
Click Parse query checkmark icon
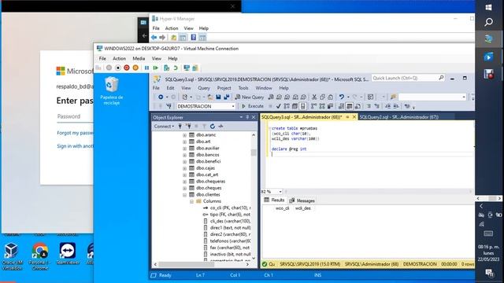coord(278,106)
